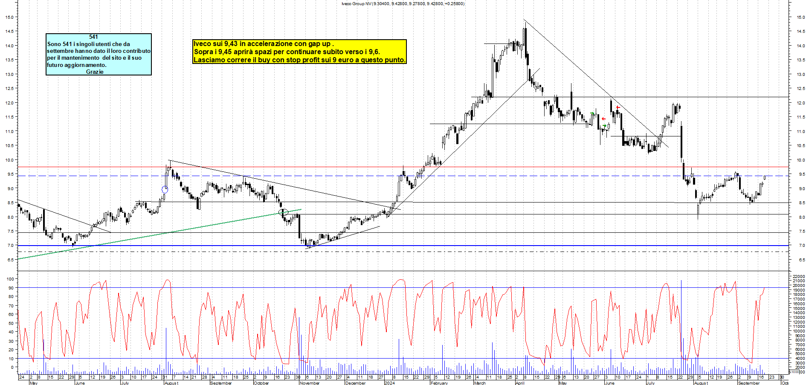The width and height of the screenshot is (806, 385).
Task: Click the blue horizontal line at oscillator level 90
Action: click(x=403, y=287)
